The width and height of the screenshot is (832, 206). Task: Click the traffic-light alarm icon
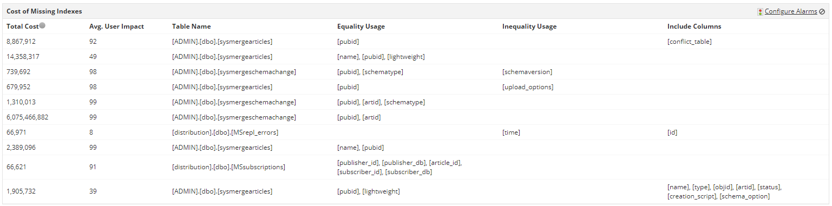(x=760, y=11)
